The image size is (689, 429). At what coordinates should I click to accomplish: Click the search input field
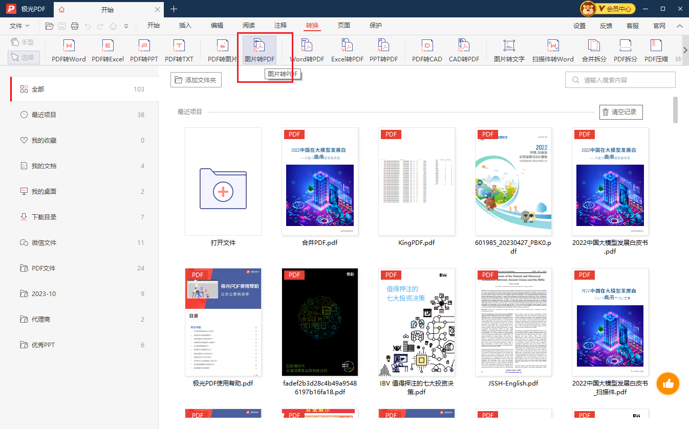pos(625,80)
